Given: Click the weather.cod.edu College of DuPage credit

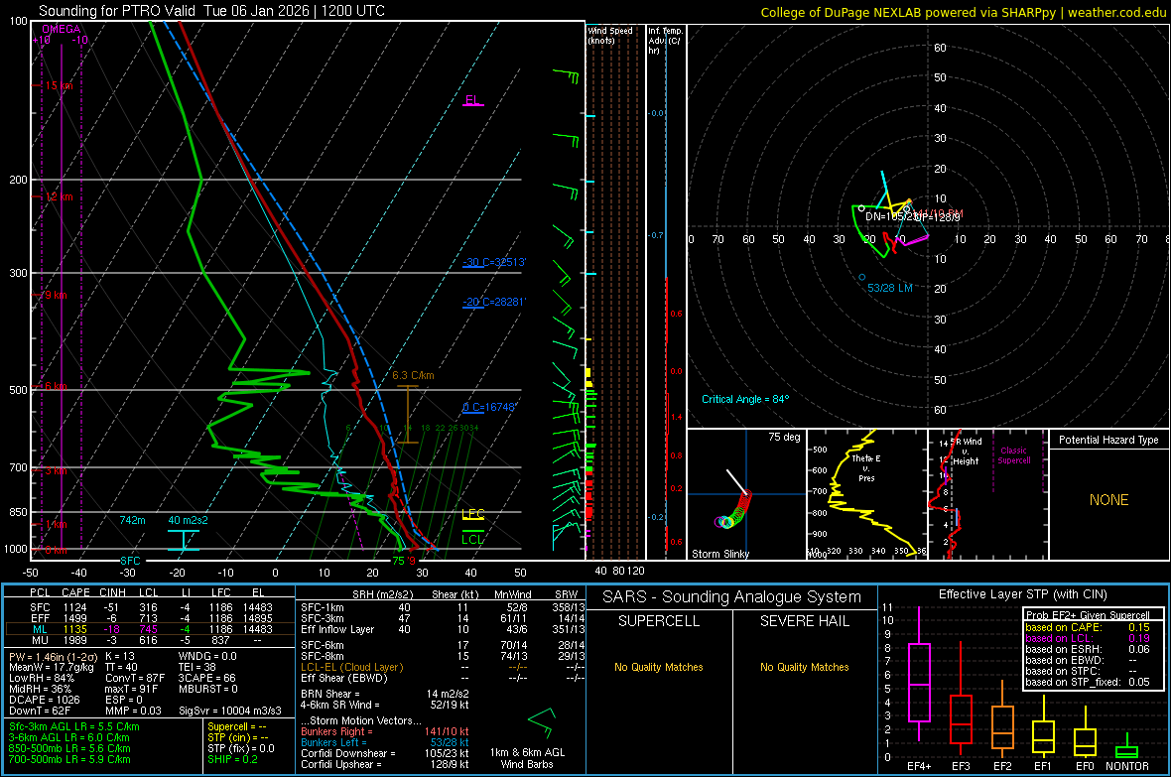Looking at the screenshot, I should pyautogui.click(x=963, y=12).
